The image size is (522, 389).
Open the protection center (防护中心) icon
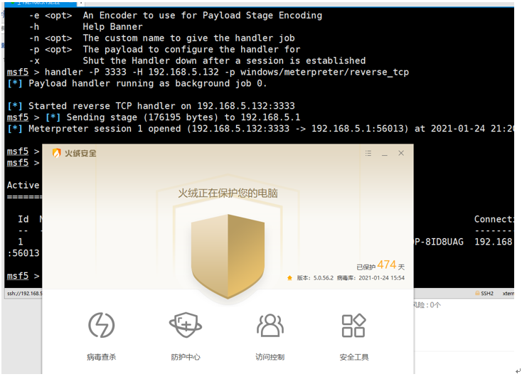(x=186, y=325)
